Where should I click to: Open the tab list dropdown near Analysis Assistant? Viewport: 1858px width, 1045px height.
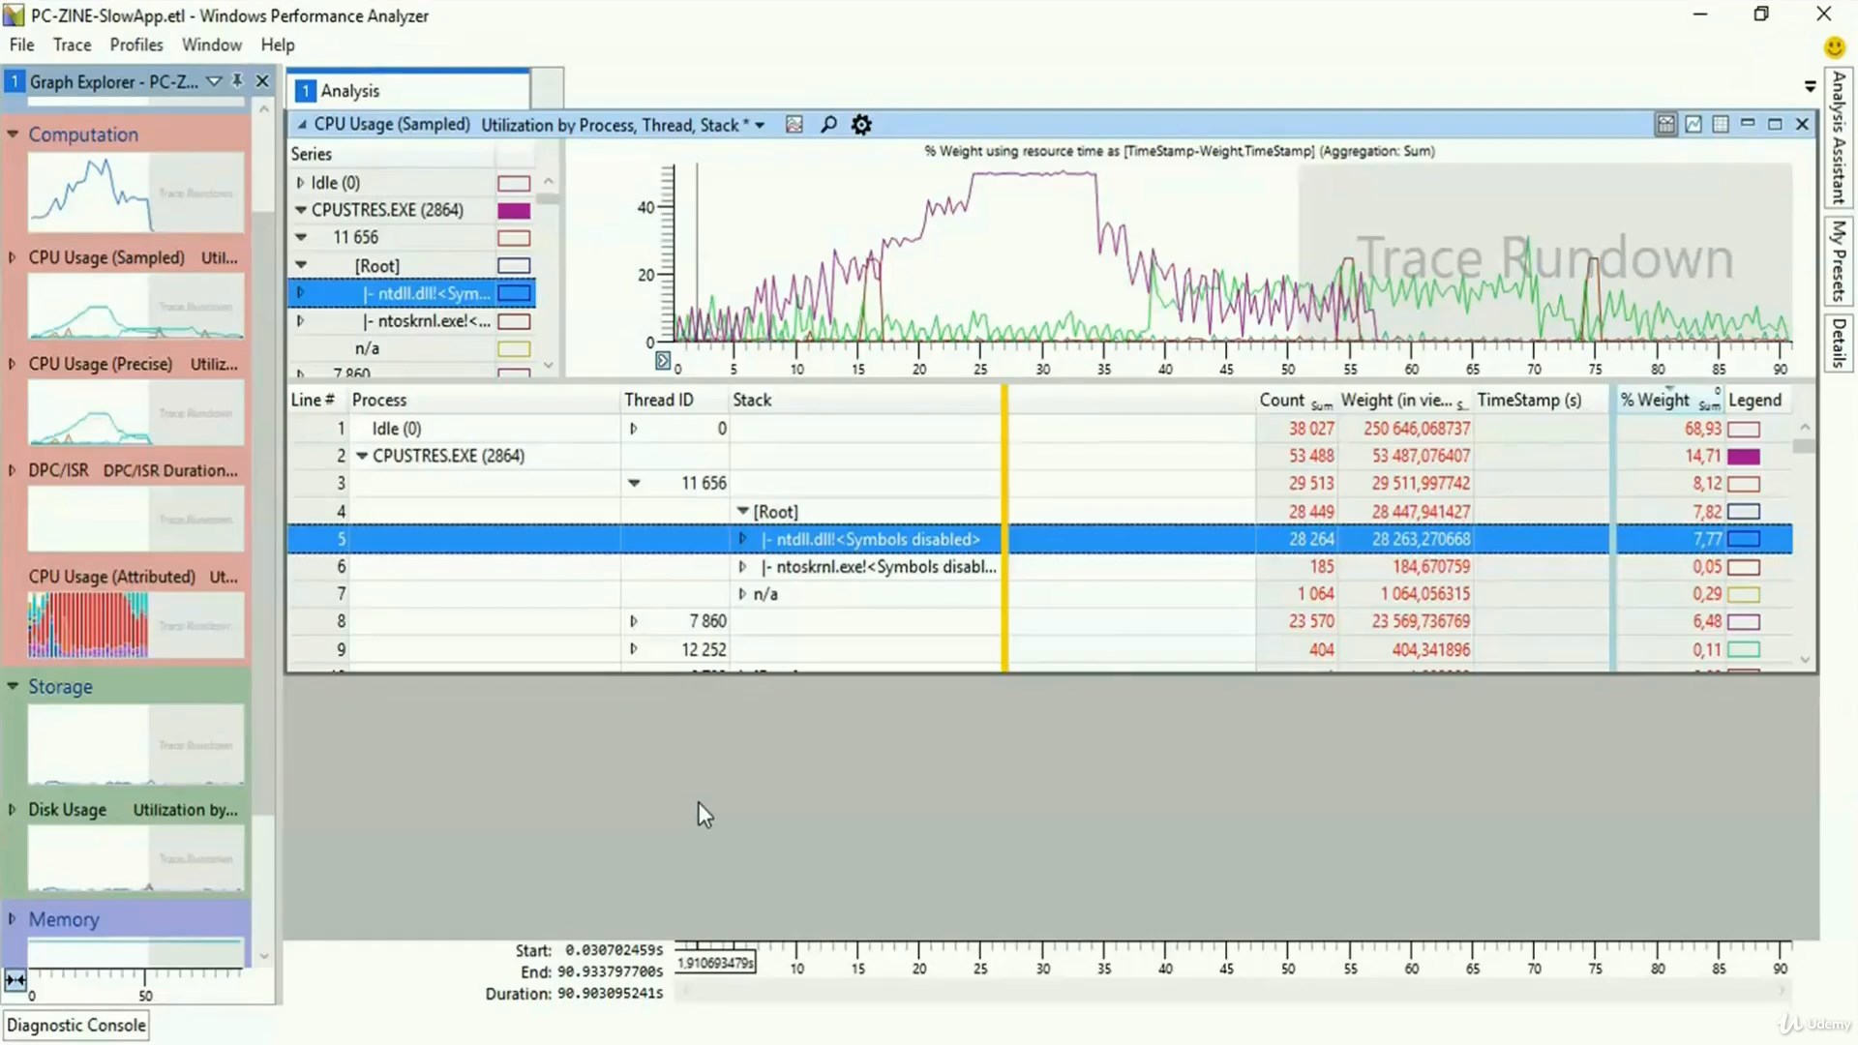click(1810, 87)
